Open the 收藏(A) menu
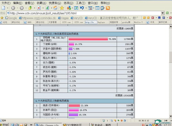Viewport: 172px width, 126px height. 41,3
